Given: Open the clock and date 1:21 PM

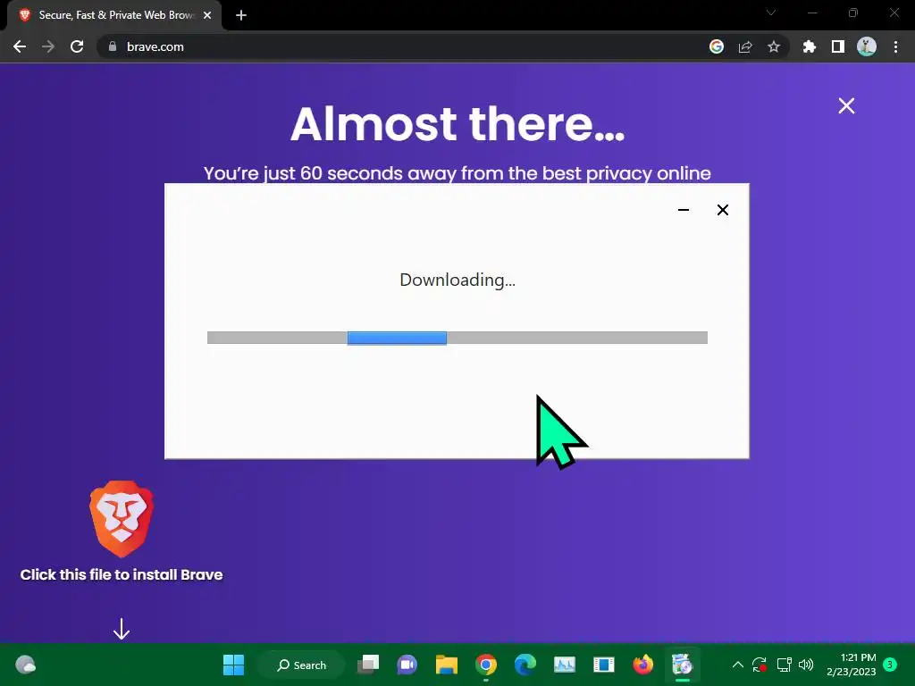Looking at the screenshot, I should coord(851,665).
